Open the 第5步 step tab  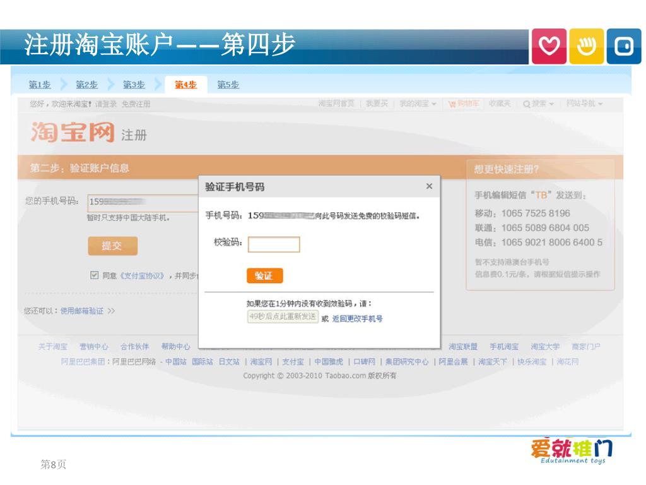[x=228, y=85]
